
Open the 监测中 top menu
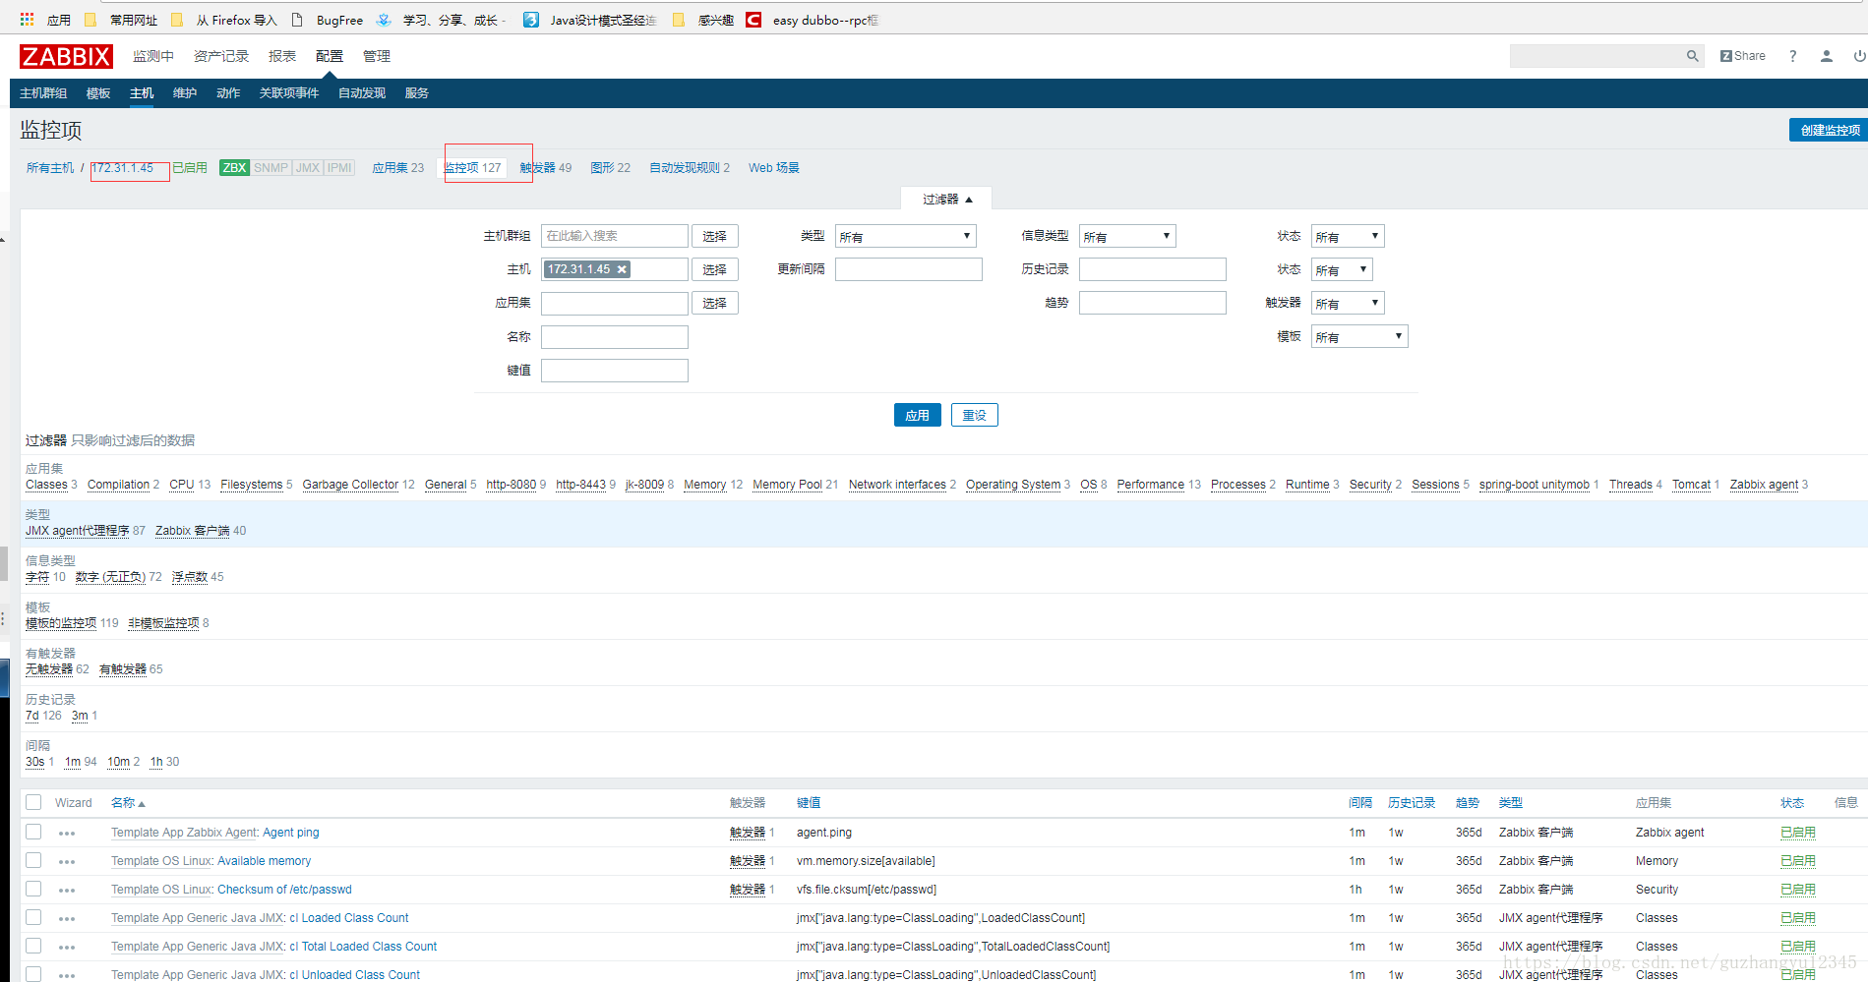click(x=153, y=56)
